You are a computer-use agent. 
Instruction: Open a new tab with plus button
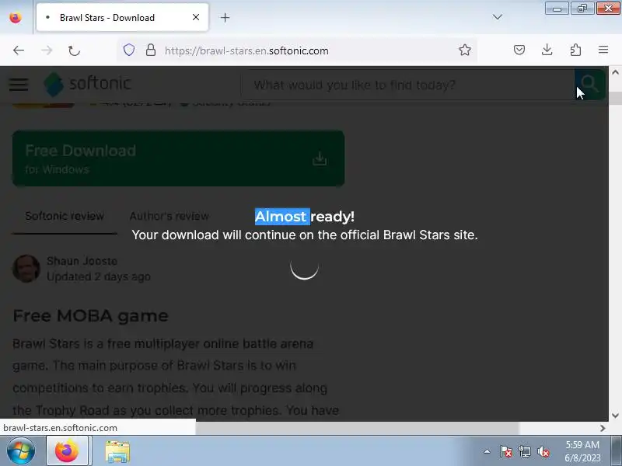click(x=225, y=17)
